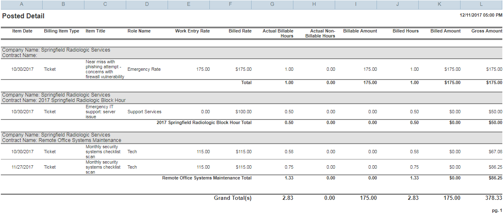The height and width of the screenshot is (219, 504).
Task: Select the Emergency Rate role cell
Action: coord(144,70)
